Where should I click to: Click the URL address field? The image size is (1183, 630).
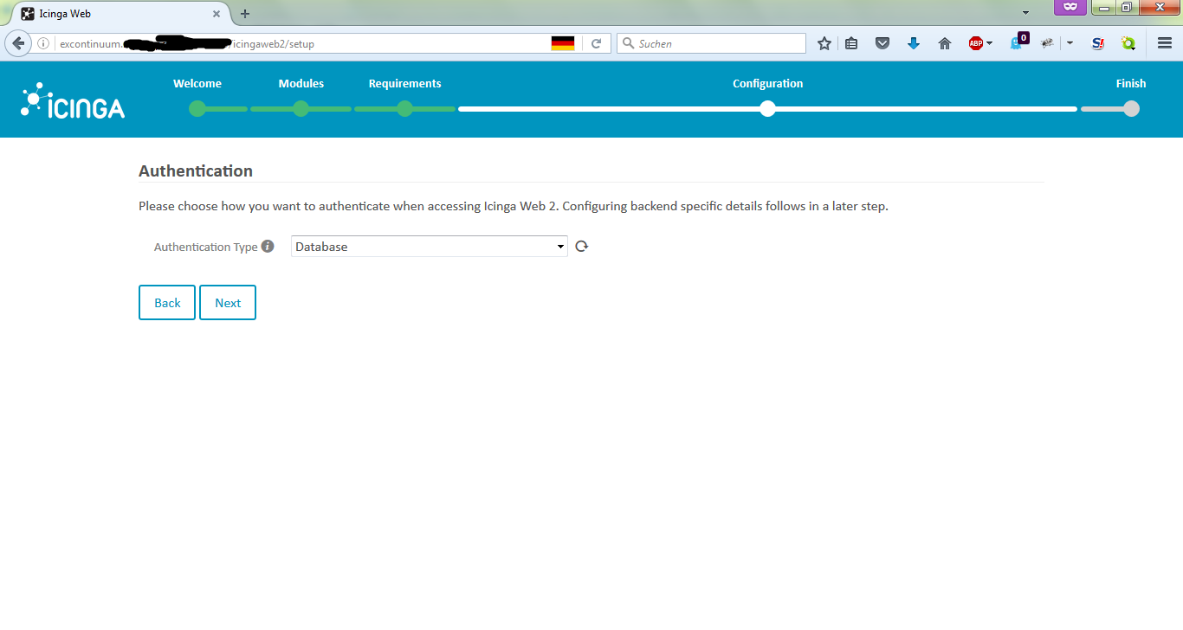coord(303,43)
